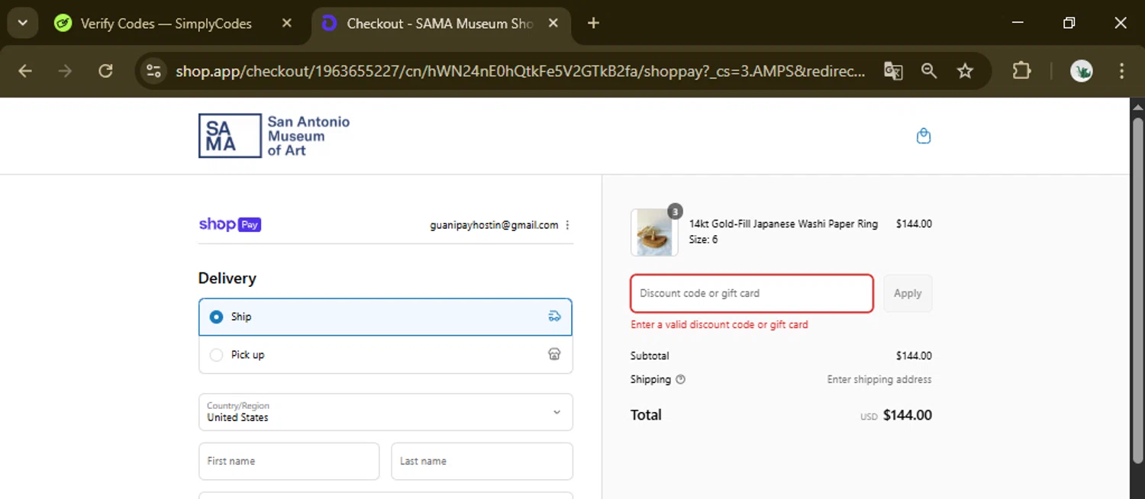This screenshot has height=499, width=1145.
Task: Click the guanipayhostin@gmail.com email text
Action: [494, 225]
